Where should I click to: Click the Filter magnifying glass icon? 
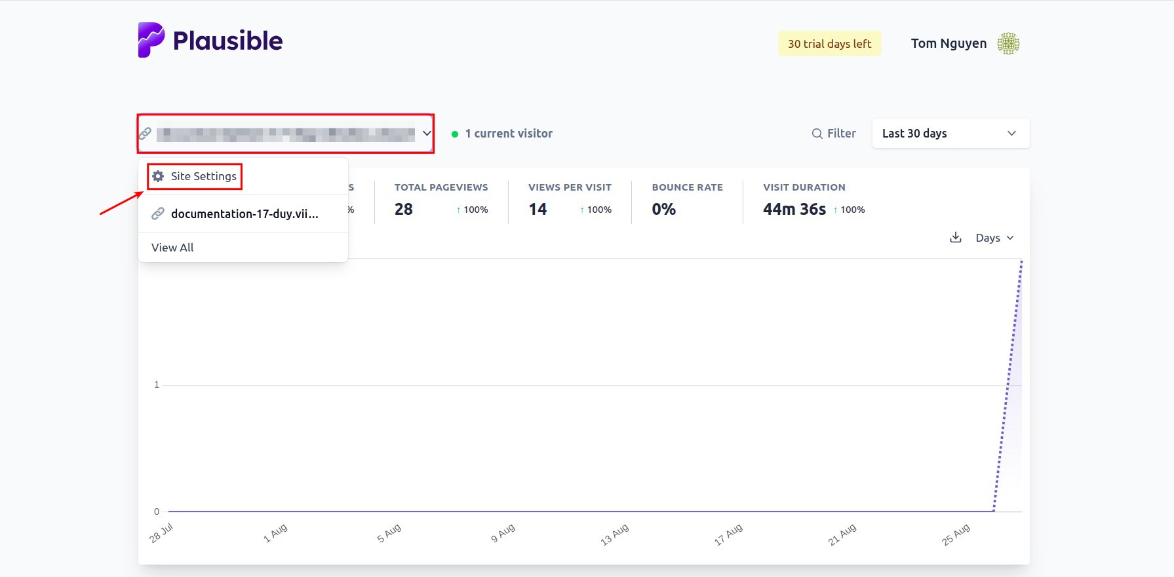pos(817,134)
